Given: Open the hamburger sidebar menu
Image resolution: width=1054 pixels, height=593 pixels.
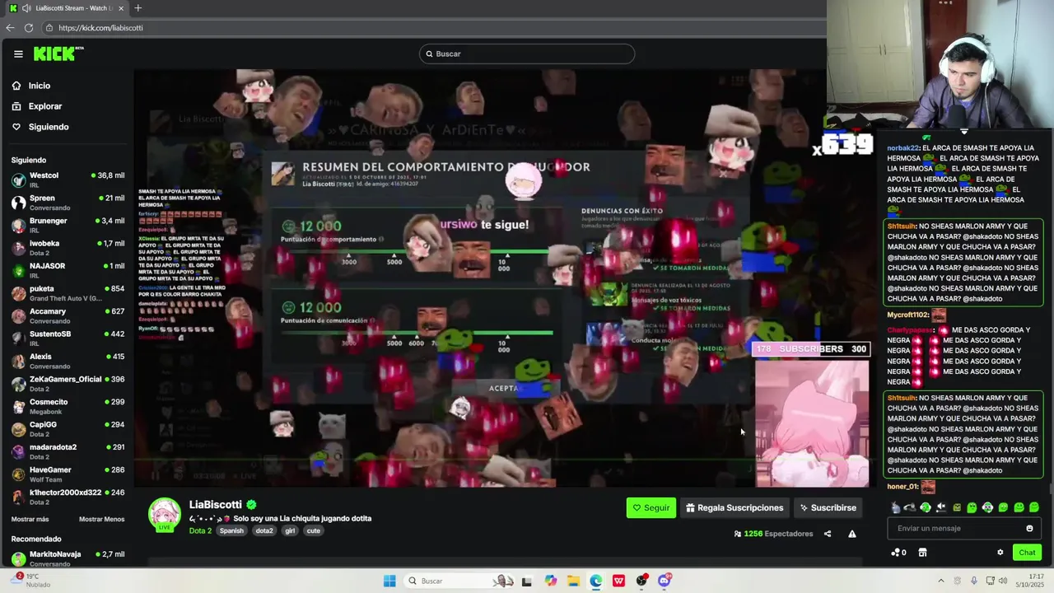Looking at the screenshot, I should click(18, 54).
